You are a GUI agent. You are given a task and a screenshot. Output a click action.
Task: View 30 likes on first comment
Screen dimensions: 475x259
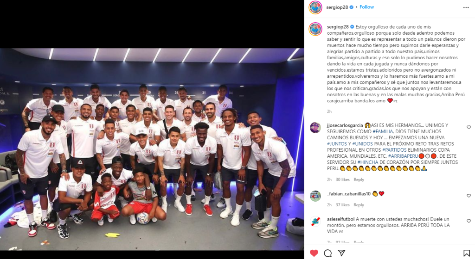tap(343, 179)
